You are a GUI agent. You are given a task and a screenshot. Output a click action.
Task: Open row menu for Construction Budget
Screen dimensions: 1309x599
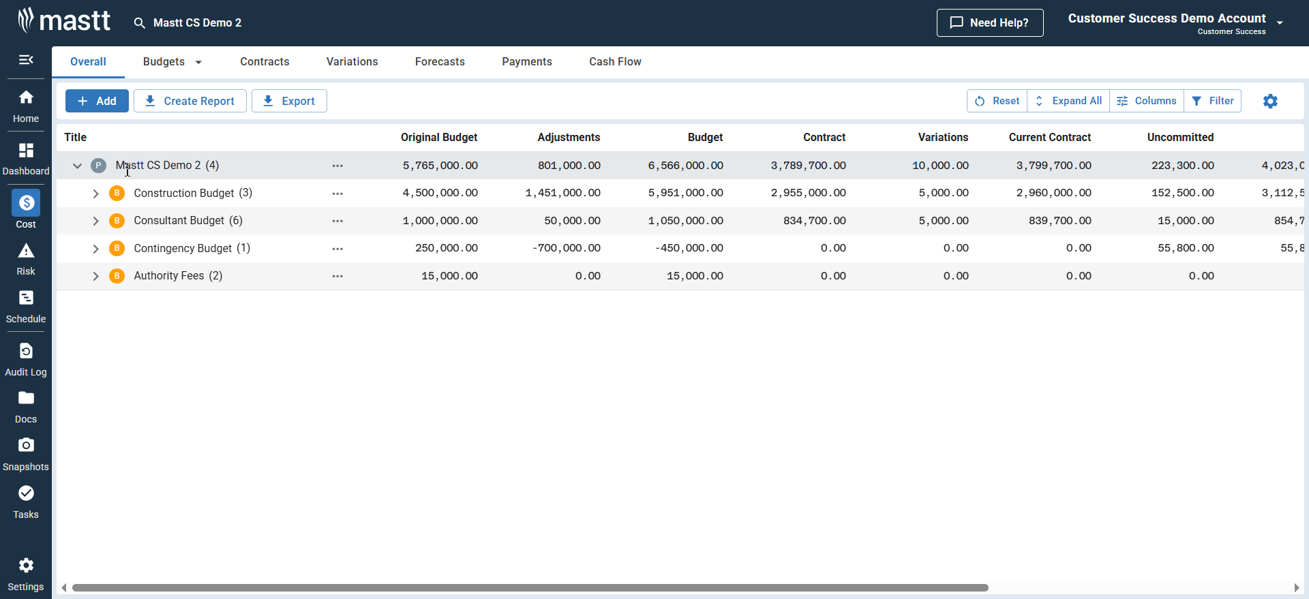pyautogui.click(x=337, y=194)
